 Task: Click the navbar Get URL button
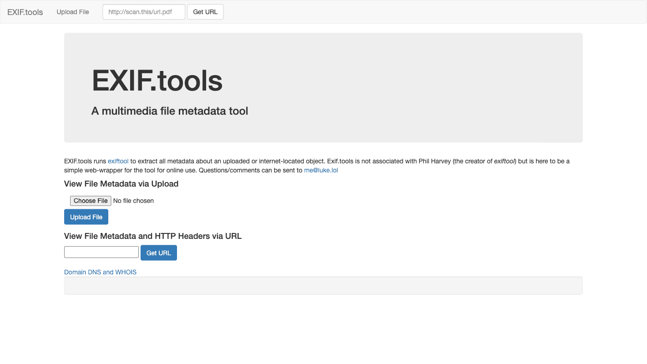tap(205, 12)
